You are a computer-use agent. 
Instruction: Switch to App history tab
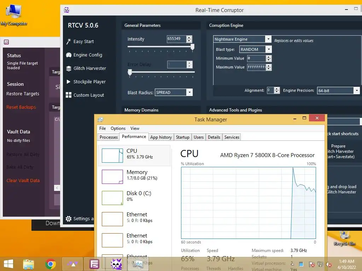click(x=161, y=137)
